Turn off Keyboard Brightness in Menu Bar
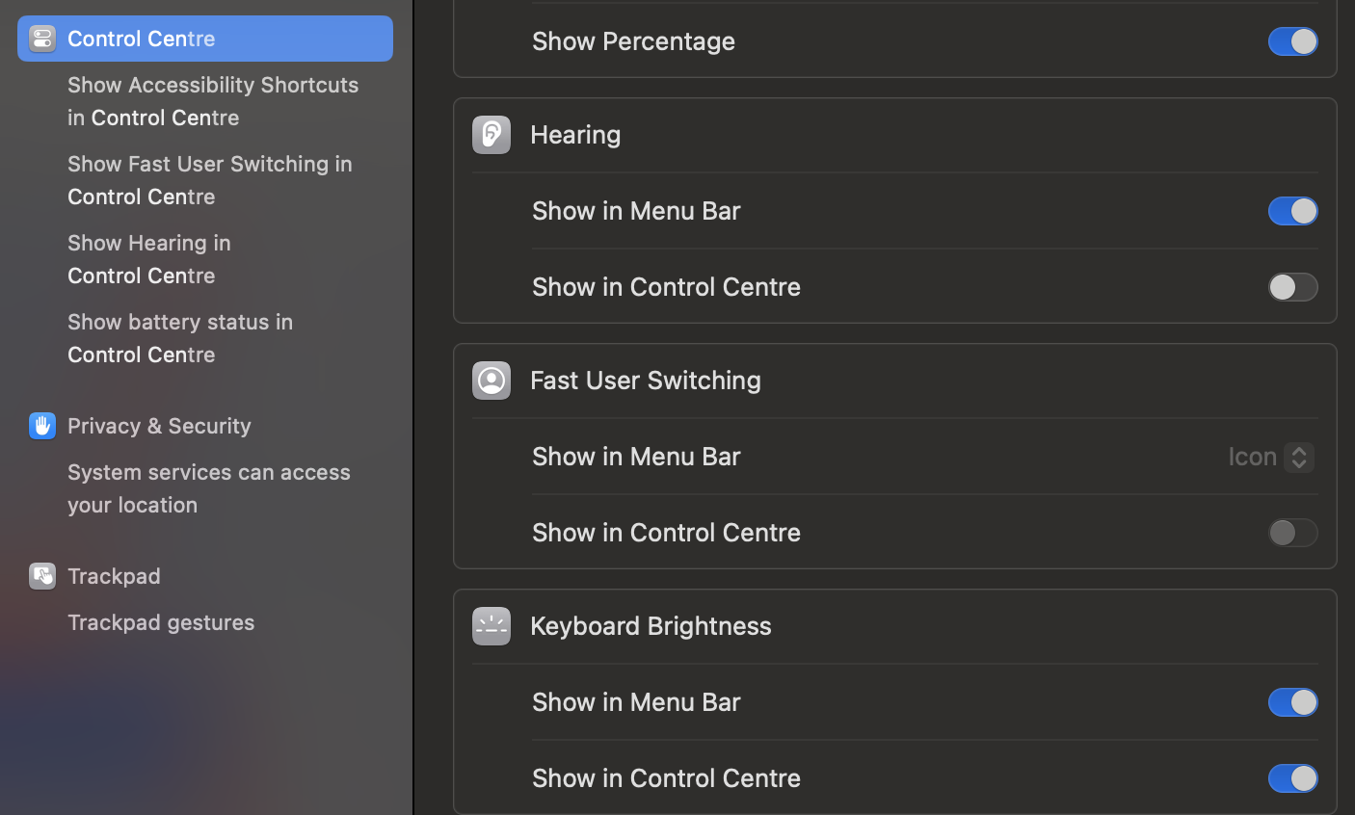 (1292, 702)
